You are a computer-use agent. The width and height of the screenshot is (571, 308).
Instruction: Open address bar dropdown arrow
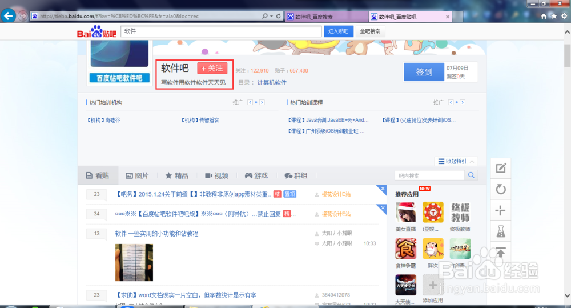click(x=272, y=16)
